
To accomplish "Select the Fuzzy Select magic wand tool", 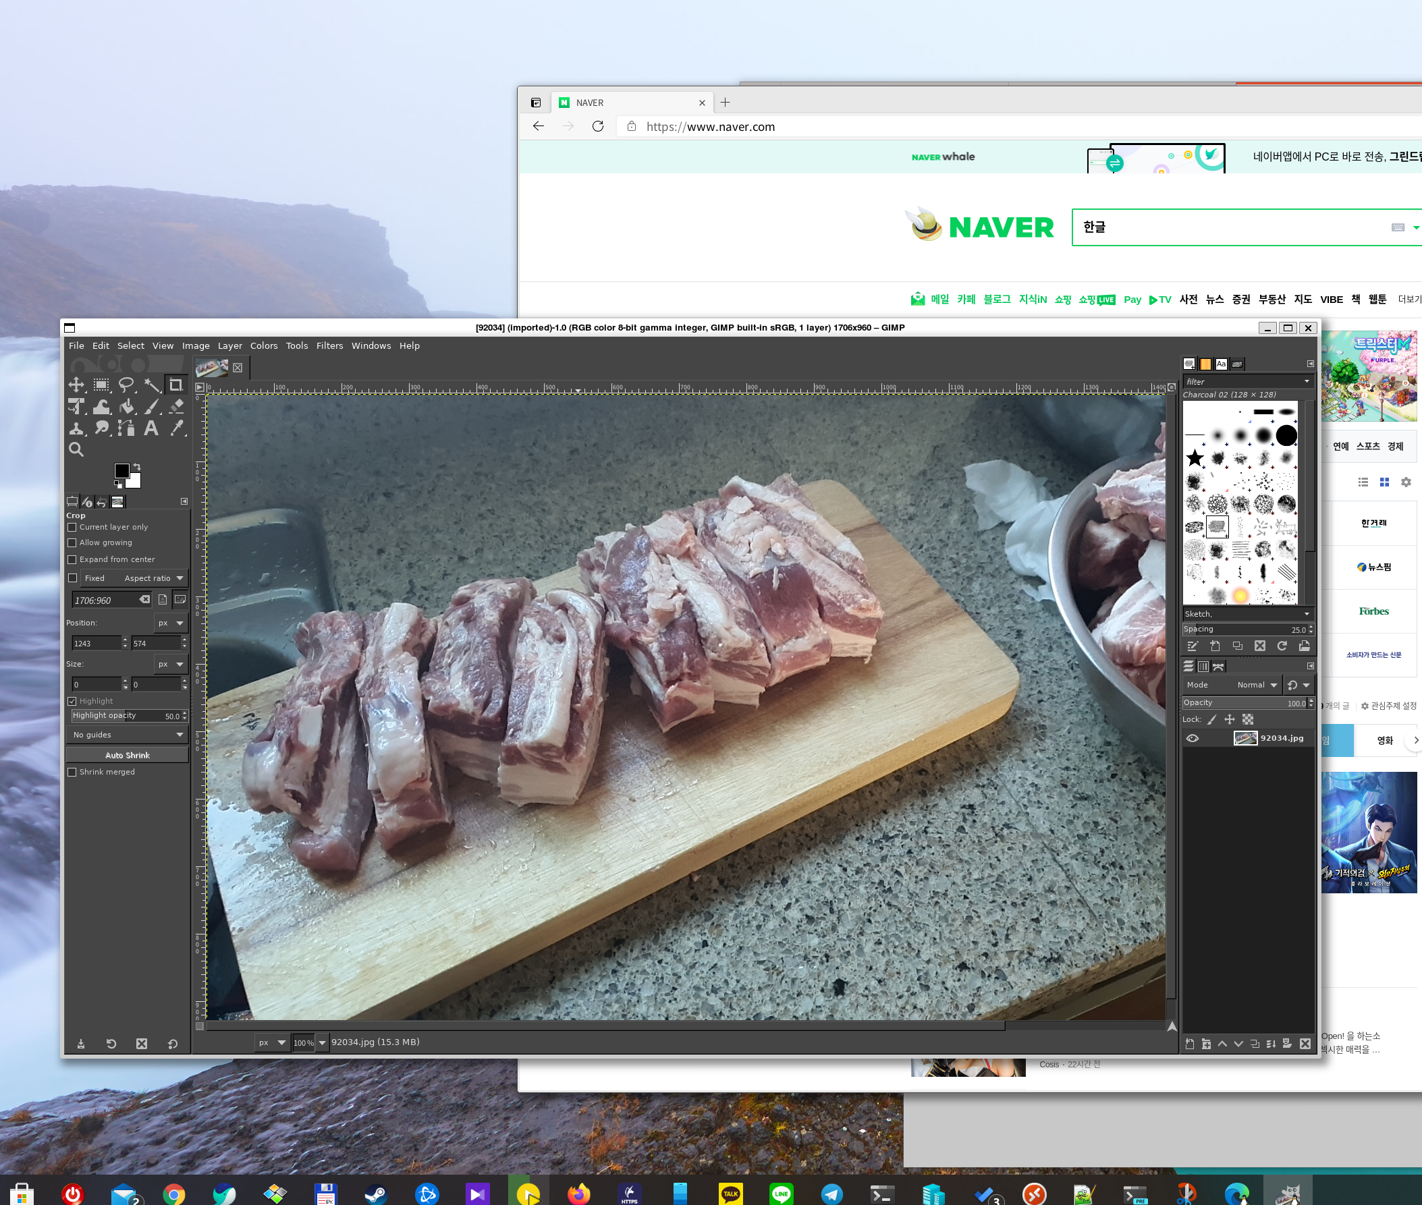I will (152, 385).
